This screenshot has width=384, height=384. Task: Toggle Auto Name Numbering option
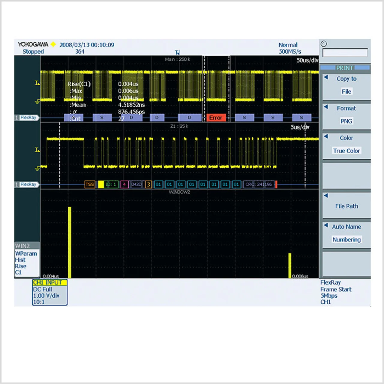pos(346,233)
